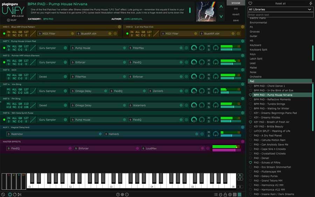
Task: Expand the Orchestra category
Action: [x=255, y=77]
